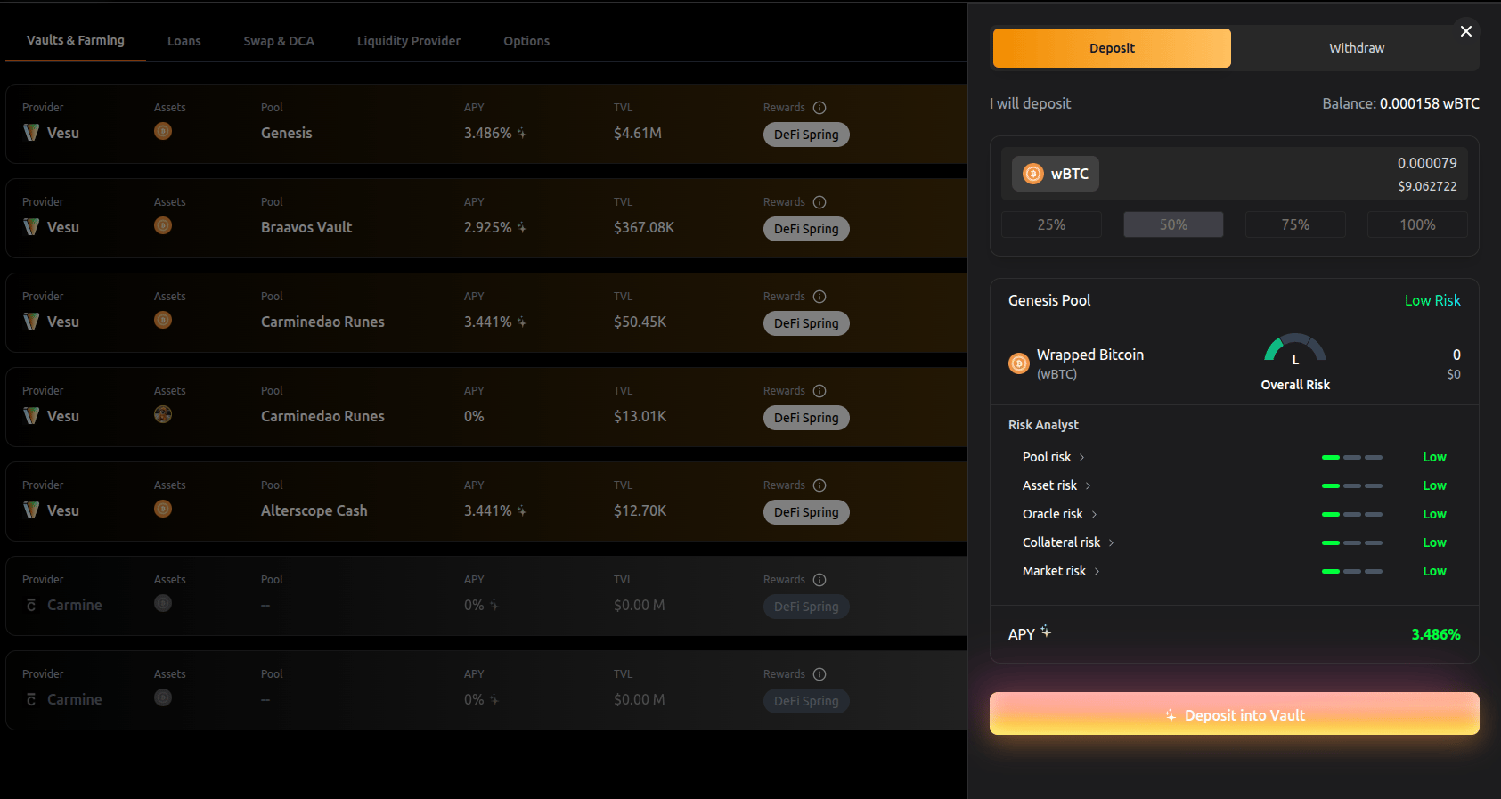Expand Collateral risk details
The height and width of the screenshot is (799, 1501).
1068,542
